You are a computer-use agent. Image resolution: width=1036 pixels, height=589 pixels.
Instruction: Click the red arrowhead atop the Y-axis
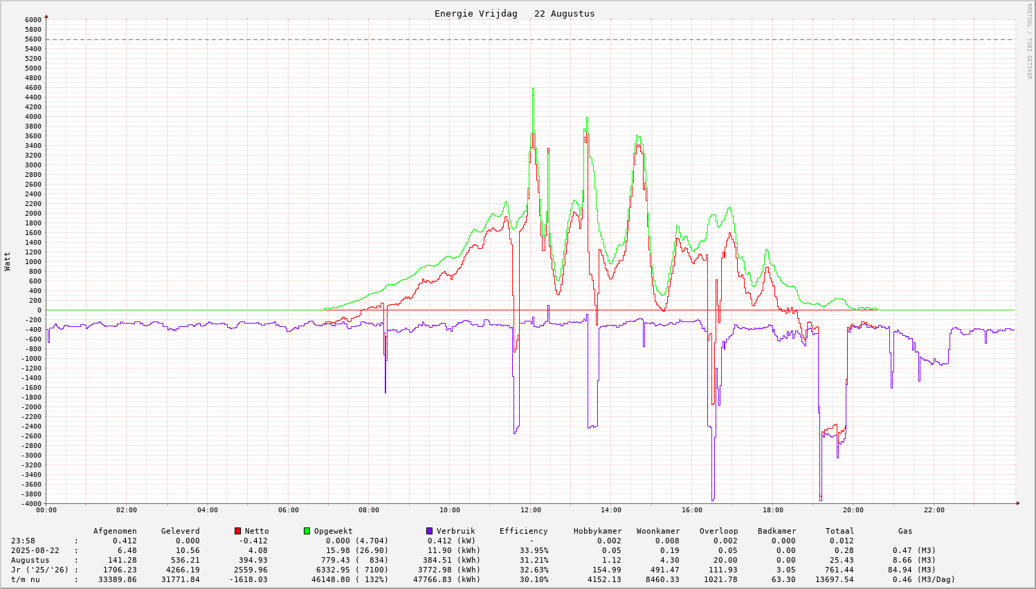46,16
